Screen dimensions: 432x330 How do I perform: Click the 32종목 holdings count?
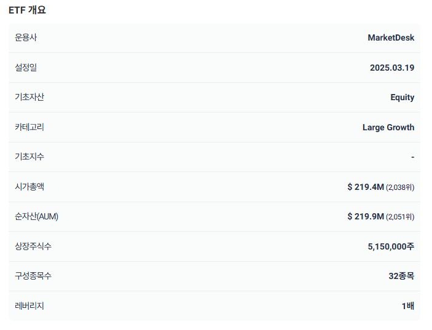coord(401,276)
